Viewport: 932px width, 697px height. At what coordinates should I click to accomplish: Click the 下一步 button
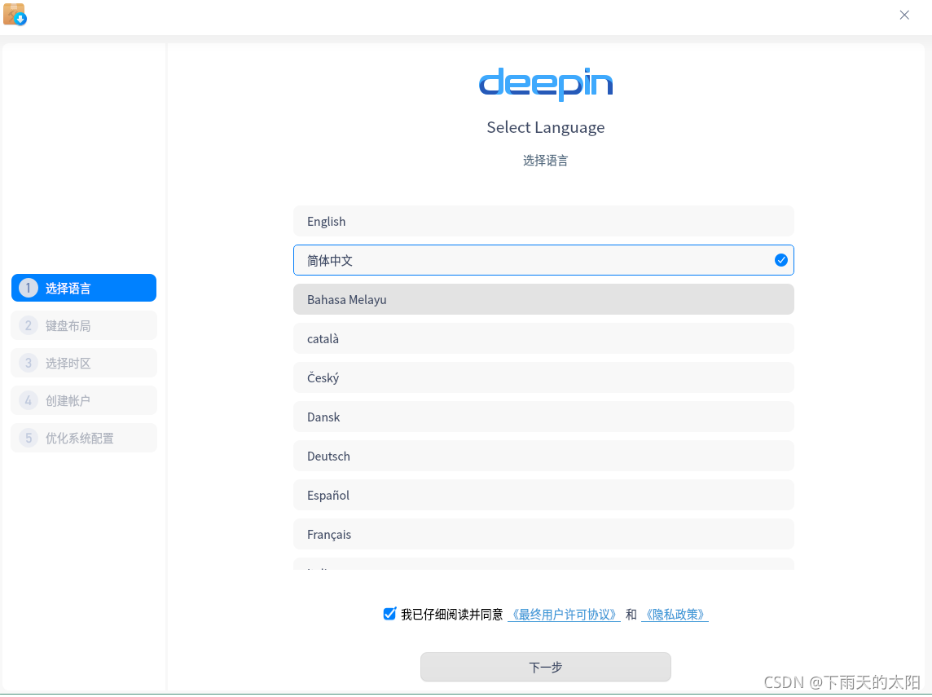[x=546, y=667]
